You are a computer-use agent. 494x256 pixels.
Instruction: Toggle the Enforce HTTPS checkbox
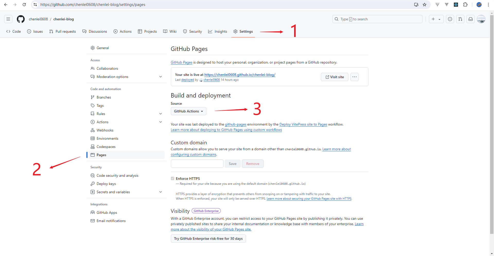click(173, 179)
